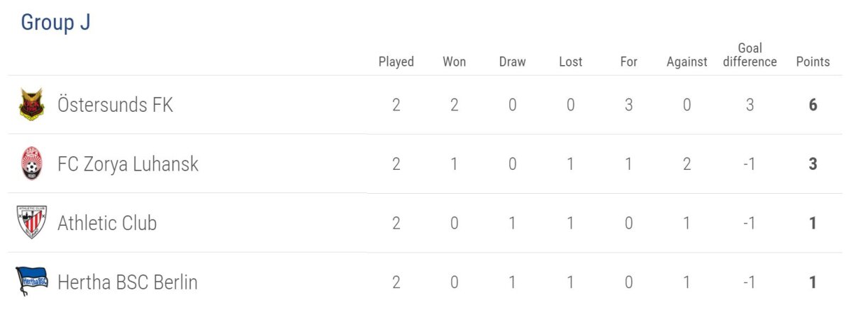851x312 pixels.
Task: Click the Group J heading
Action: pyautogui.click(x=55, y=23)
